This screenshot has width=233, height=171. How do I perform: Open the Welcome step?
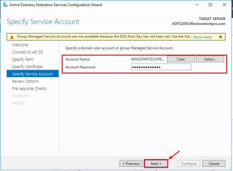pyautogui.click(x=20, y=45)
